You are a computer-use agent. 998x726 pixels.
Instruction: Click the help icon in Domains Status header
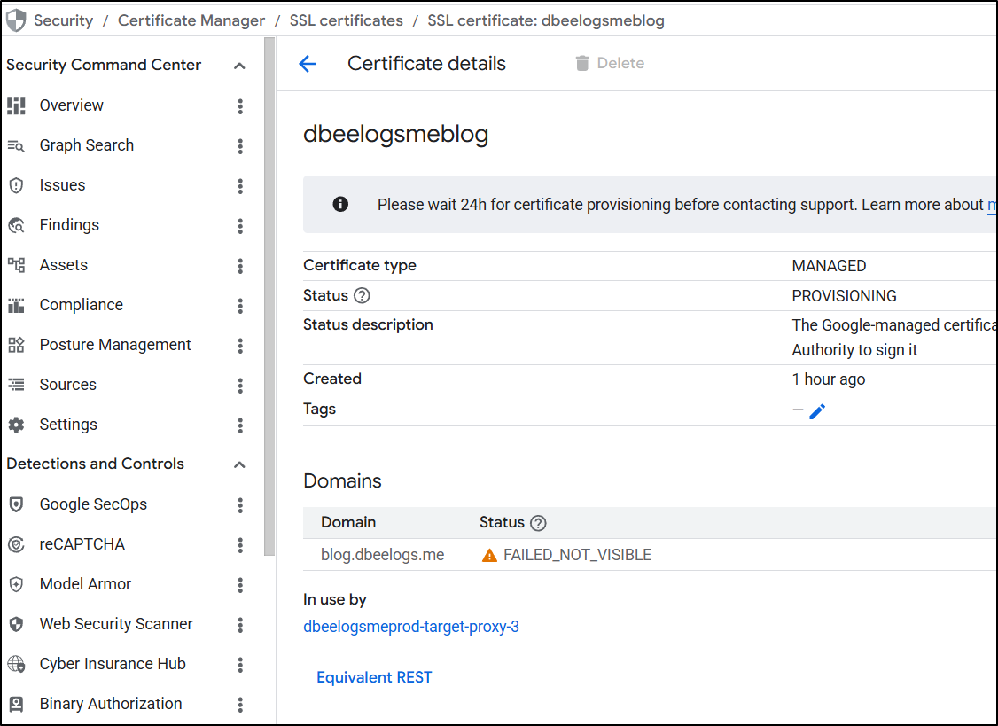pyautogui.click(x=538, y=523)
